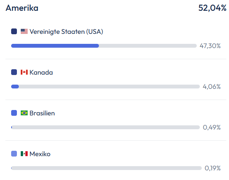Click the Kanada 4,06% progress bar
This screenshot has width=229, height=180.
tap(105, 87)
